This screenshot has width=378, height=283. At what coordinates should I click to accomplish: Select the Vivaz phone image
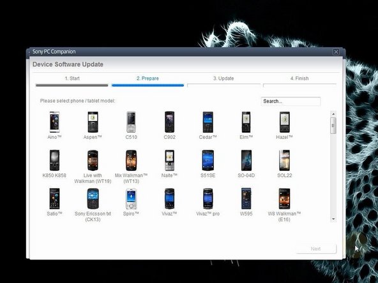pyautogui.click(x=169, y=198)
